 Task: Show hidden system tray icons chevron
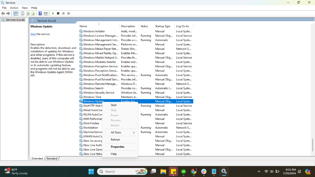pos(259,171)
